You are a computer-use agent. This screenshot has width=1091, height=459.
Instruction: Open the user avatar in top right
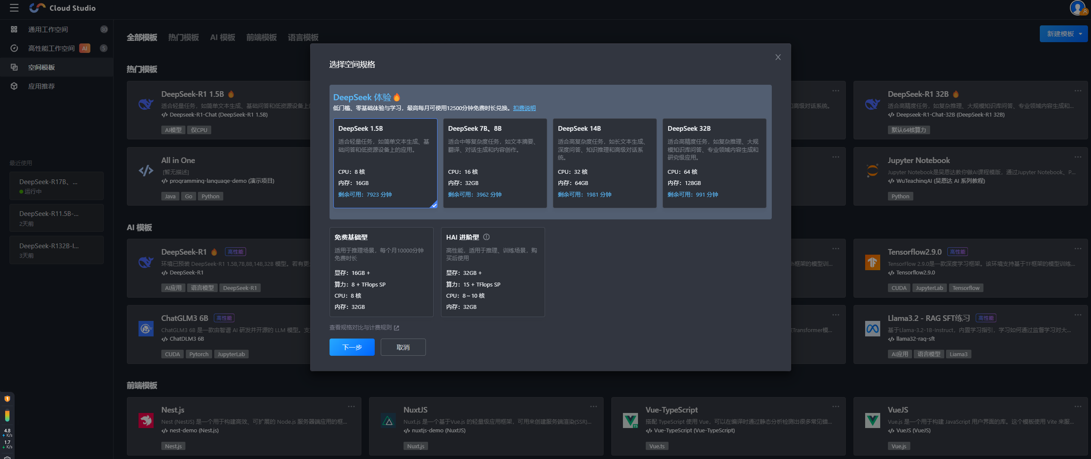(1078, 8)
